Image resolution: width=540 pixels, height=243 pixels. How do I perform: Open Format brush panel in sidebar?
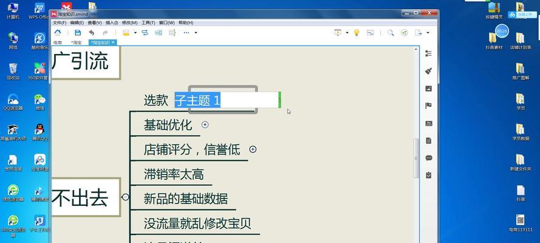(x=428, y=71)
